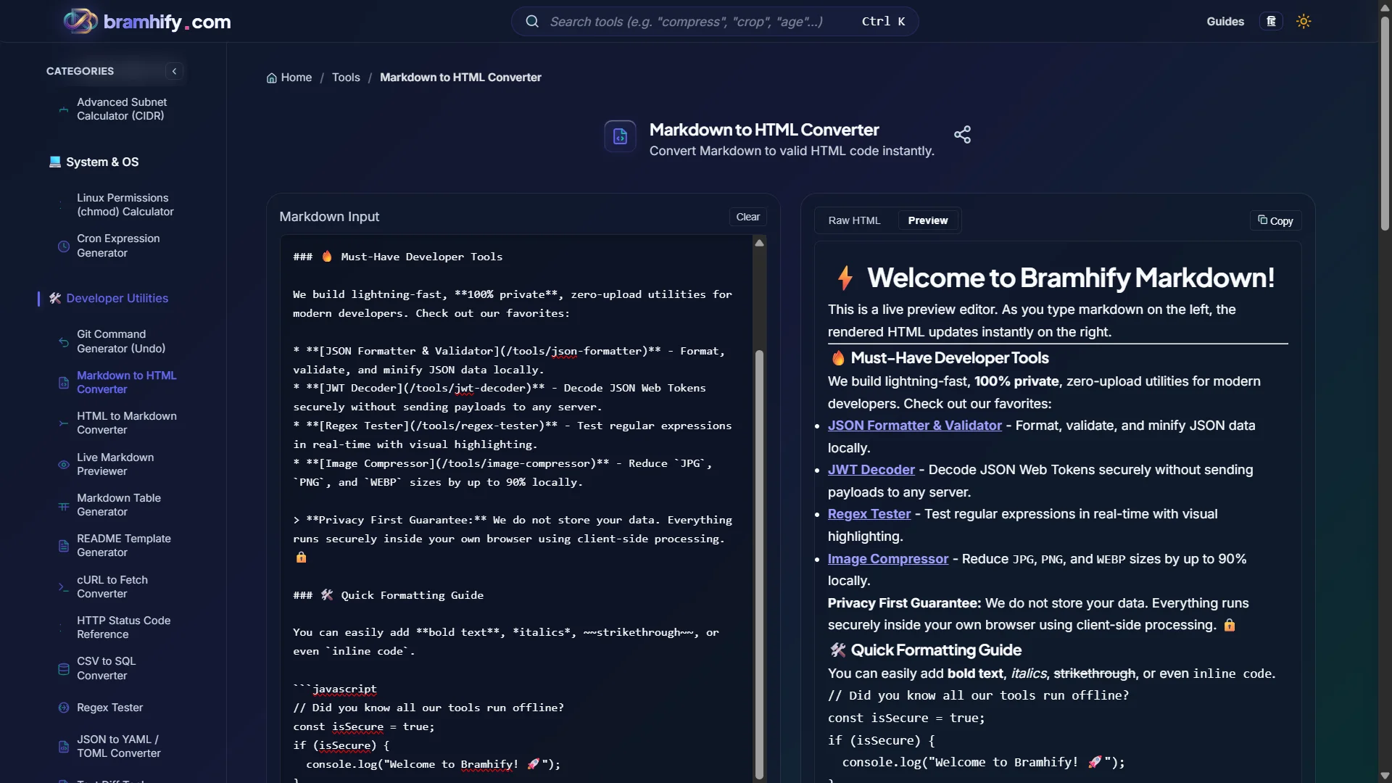Screen dimensions: 1392x783
Task: Click the page vertical scrollbar thumb
Action: point(1385,123)
